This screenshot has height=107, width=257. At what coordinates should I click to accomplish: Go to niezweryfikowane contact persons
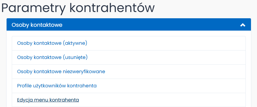coord(61,72)
